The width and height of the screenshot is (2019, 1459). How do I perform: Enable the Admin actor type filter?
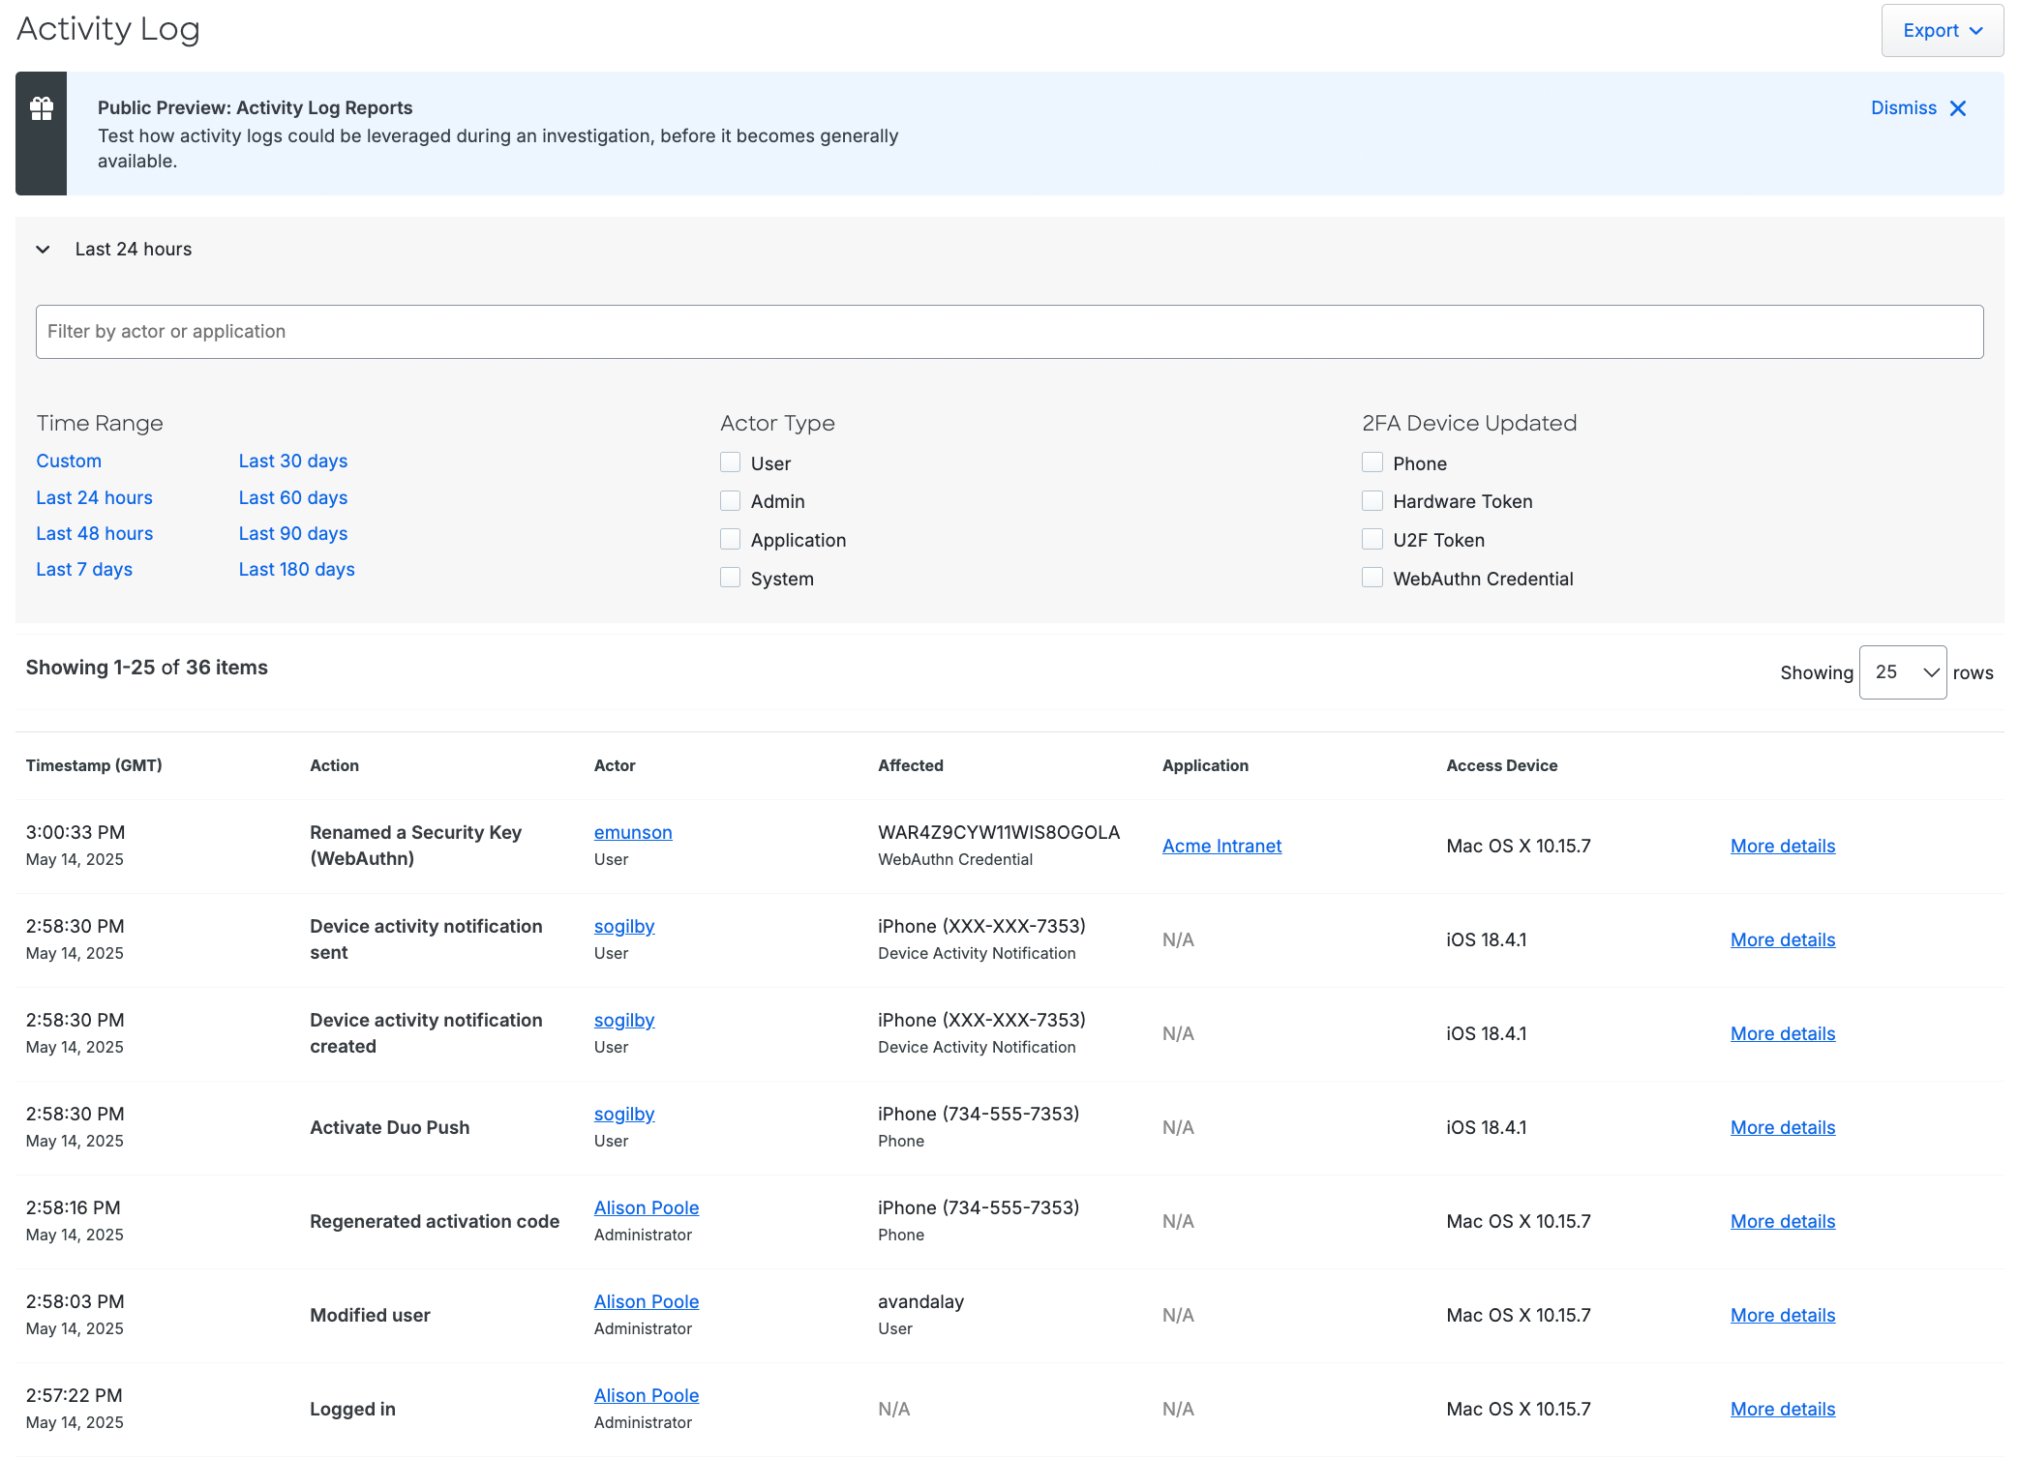pyautogui.click(x=730, y=501)
